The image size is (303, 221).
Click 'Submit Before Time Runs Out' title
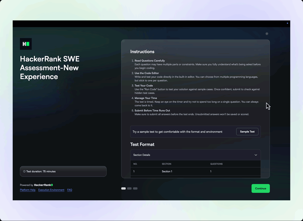152,111
